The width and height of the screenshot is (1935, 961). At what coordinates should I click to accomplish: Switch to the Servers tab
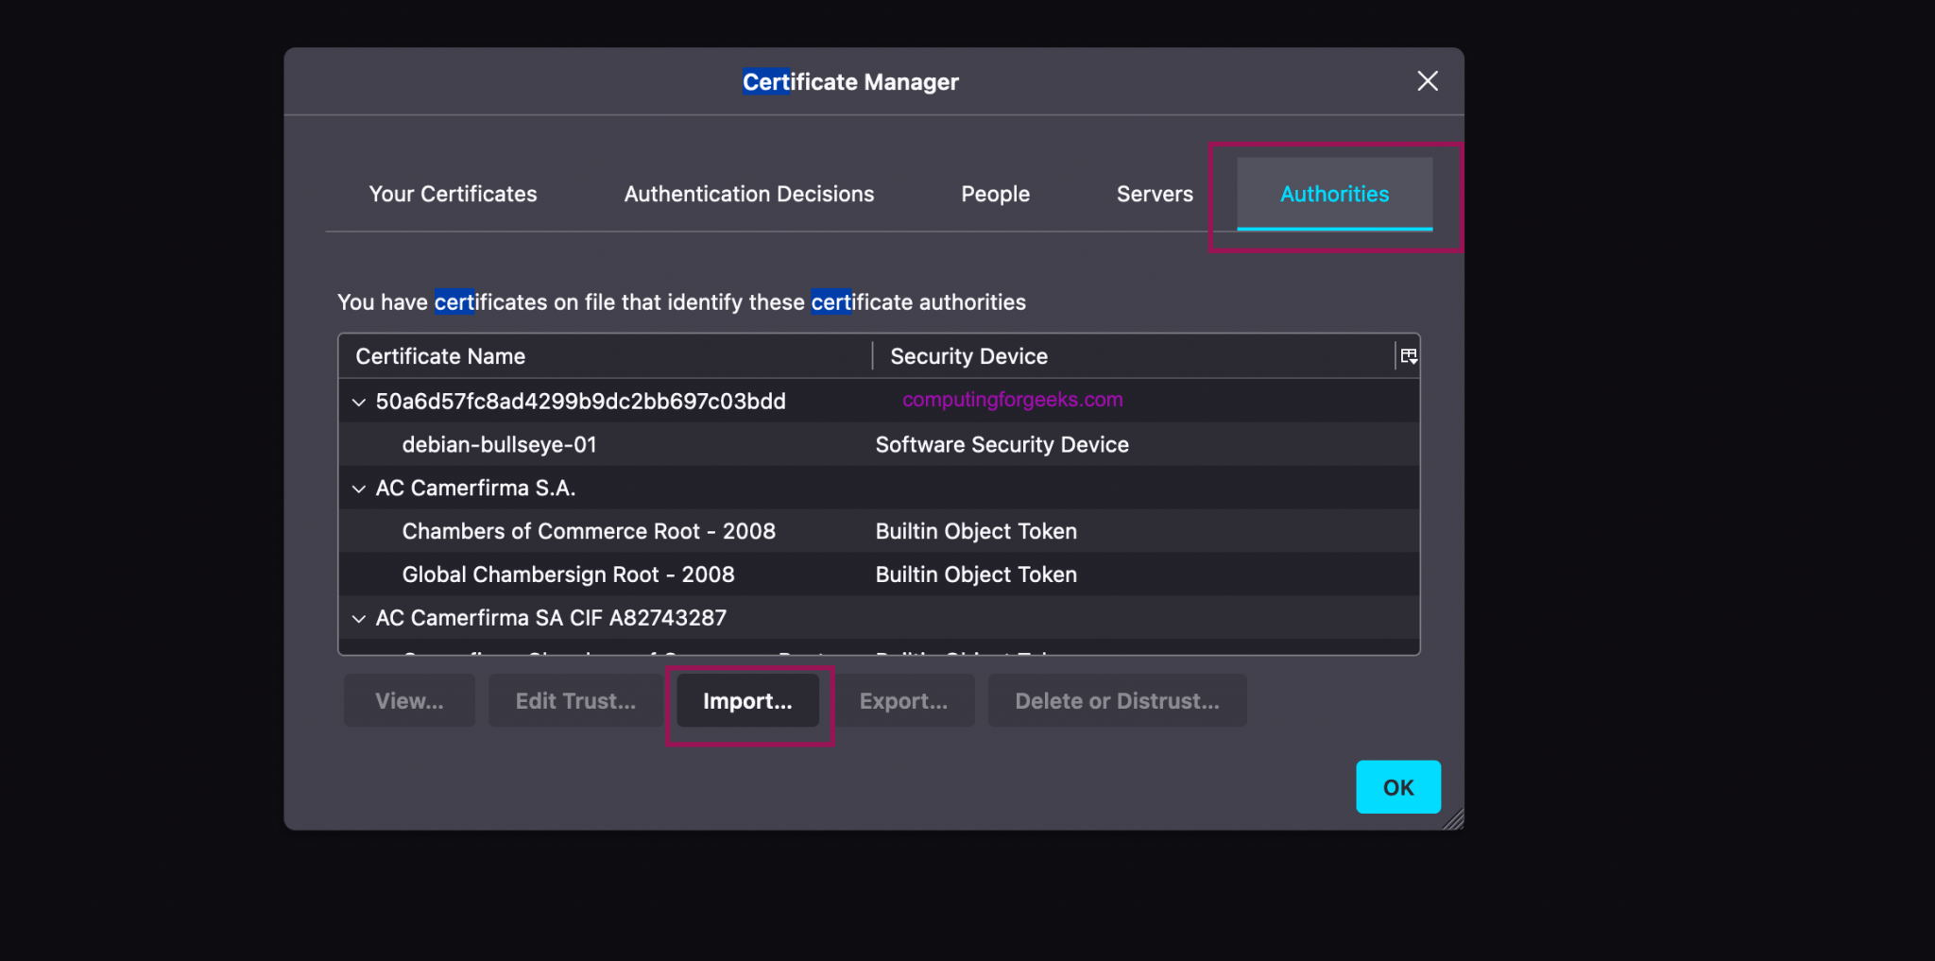point(1155,194)
